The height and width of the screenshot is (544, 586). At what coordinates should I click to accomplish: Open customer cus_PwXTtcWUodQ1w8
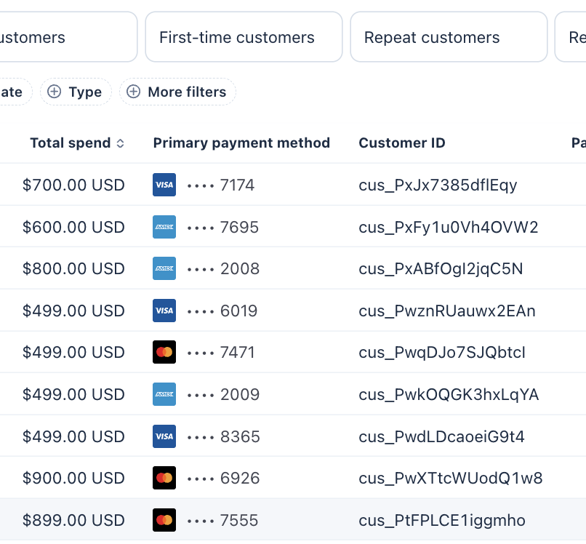click(450, 479)
